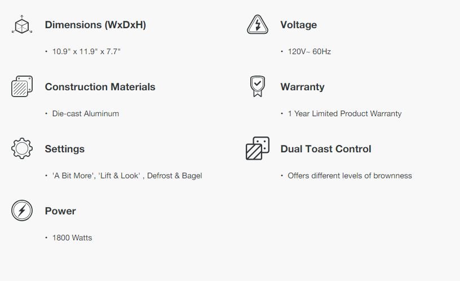460x281 pixels.
Task: Click the 1 Year Limited Product Warranty text
Action: pos(344,113)
